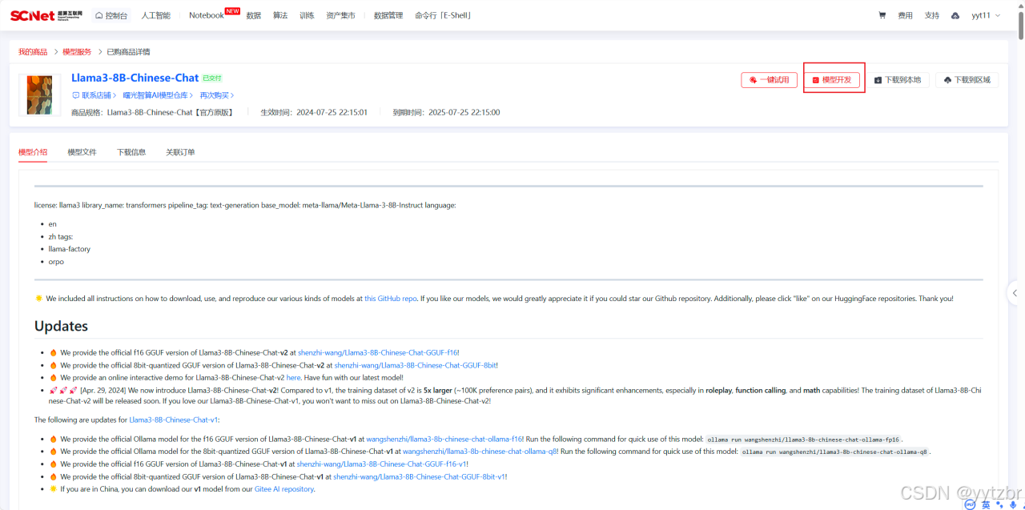This screenshot has height=510, width=1025.
Task: Open 命令行 [E-Shell]
Action: [443, 15]
